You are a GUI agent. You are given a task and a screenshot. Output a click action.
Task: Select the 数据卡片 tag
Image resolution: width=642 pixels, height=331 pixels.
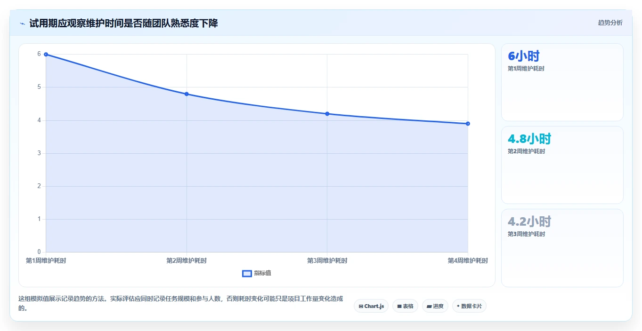(x=469, y=306)
